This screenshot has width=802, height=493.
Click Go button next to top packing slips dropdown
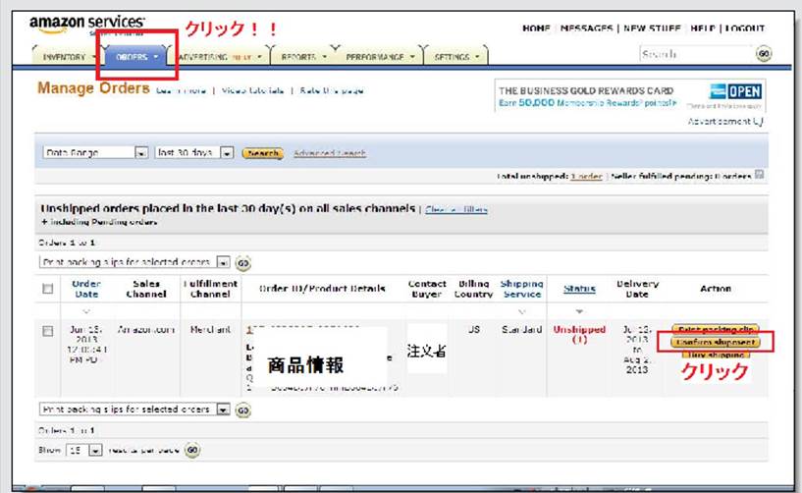pos(241,263)
